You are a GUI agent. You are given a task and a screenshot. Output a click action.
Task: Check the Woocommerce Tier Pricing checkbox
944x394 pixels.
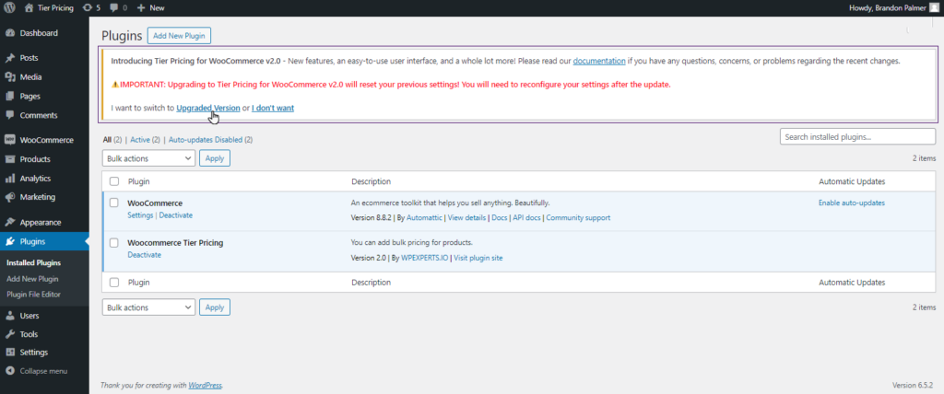point(114,243)
